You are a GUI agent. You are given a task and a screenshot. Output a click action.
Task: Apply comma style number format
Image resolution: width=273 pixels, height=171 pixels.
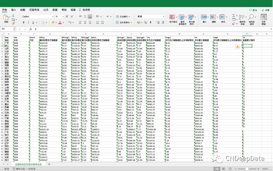[x=150, y=22]
